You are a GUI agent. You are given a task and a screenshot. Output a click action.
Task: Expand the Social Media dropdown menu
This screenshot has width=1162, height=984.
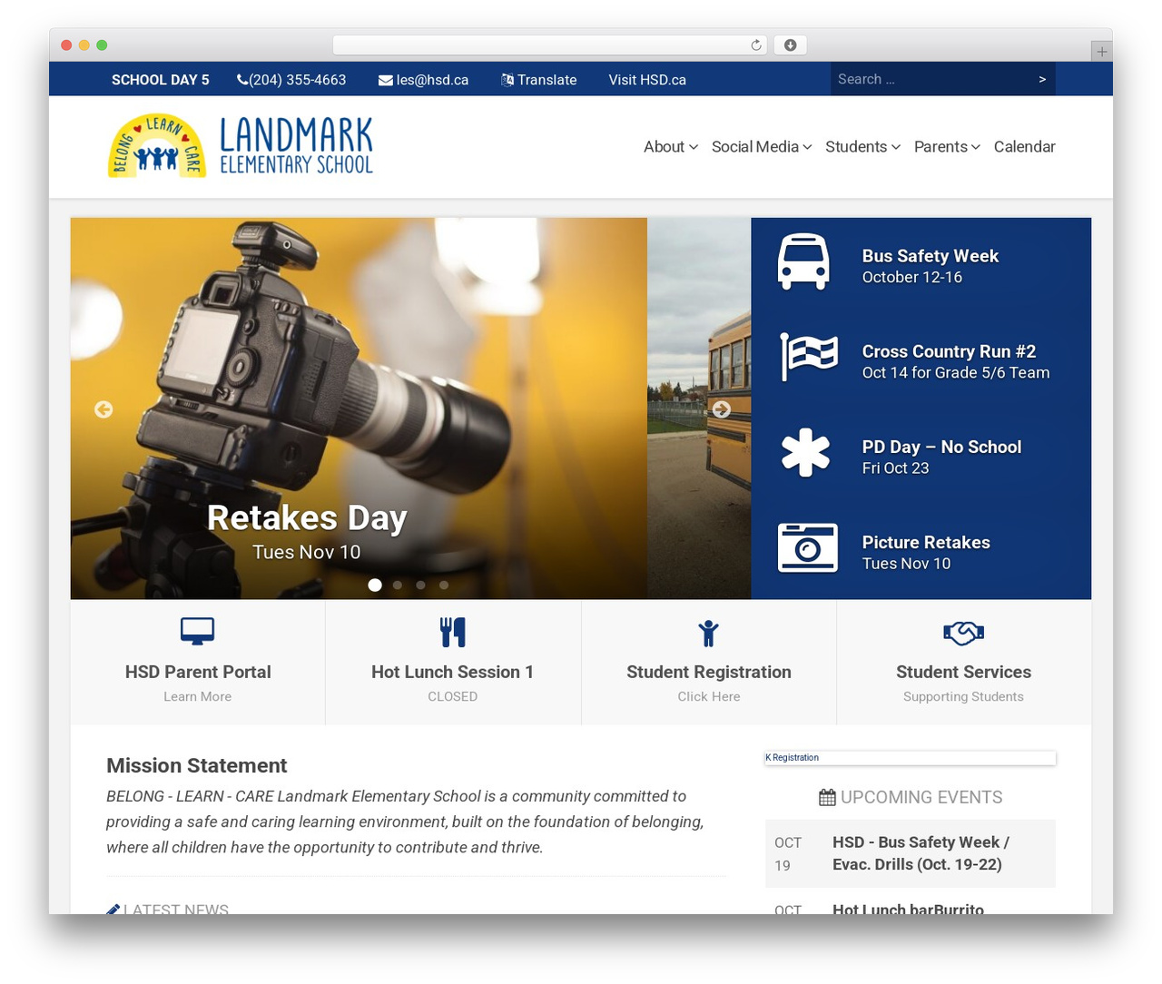click(x=762, y=147)
